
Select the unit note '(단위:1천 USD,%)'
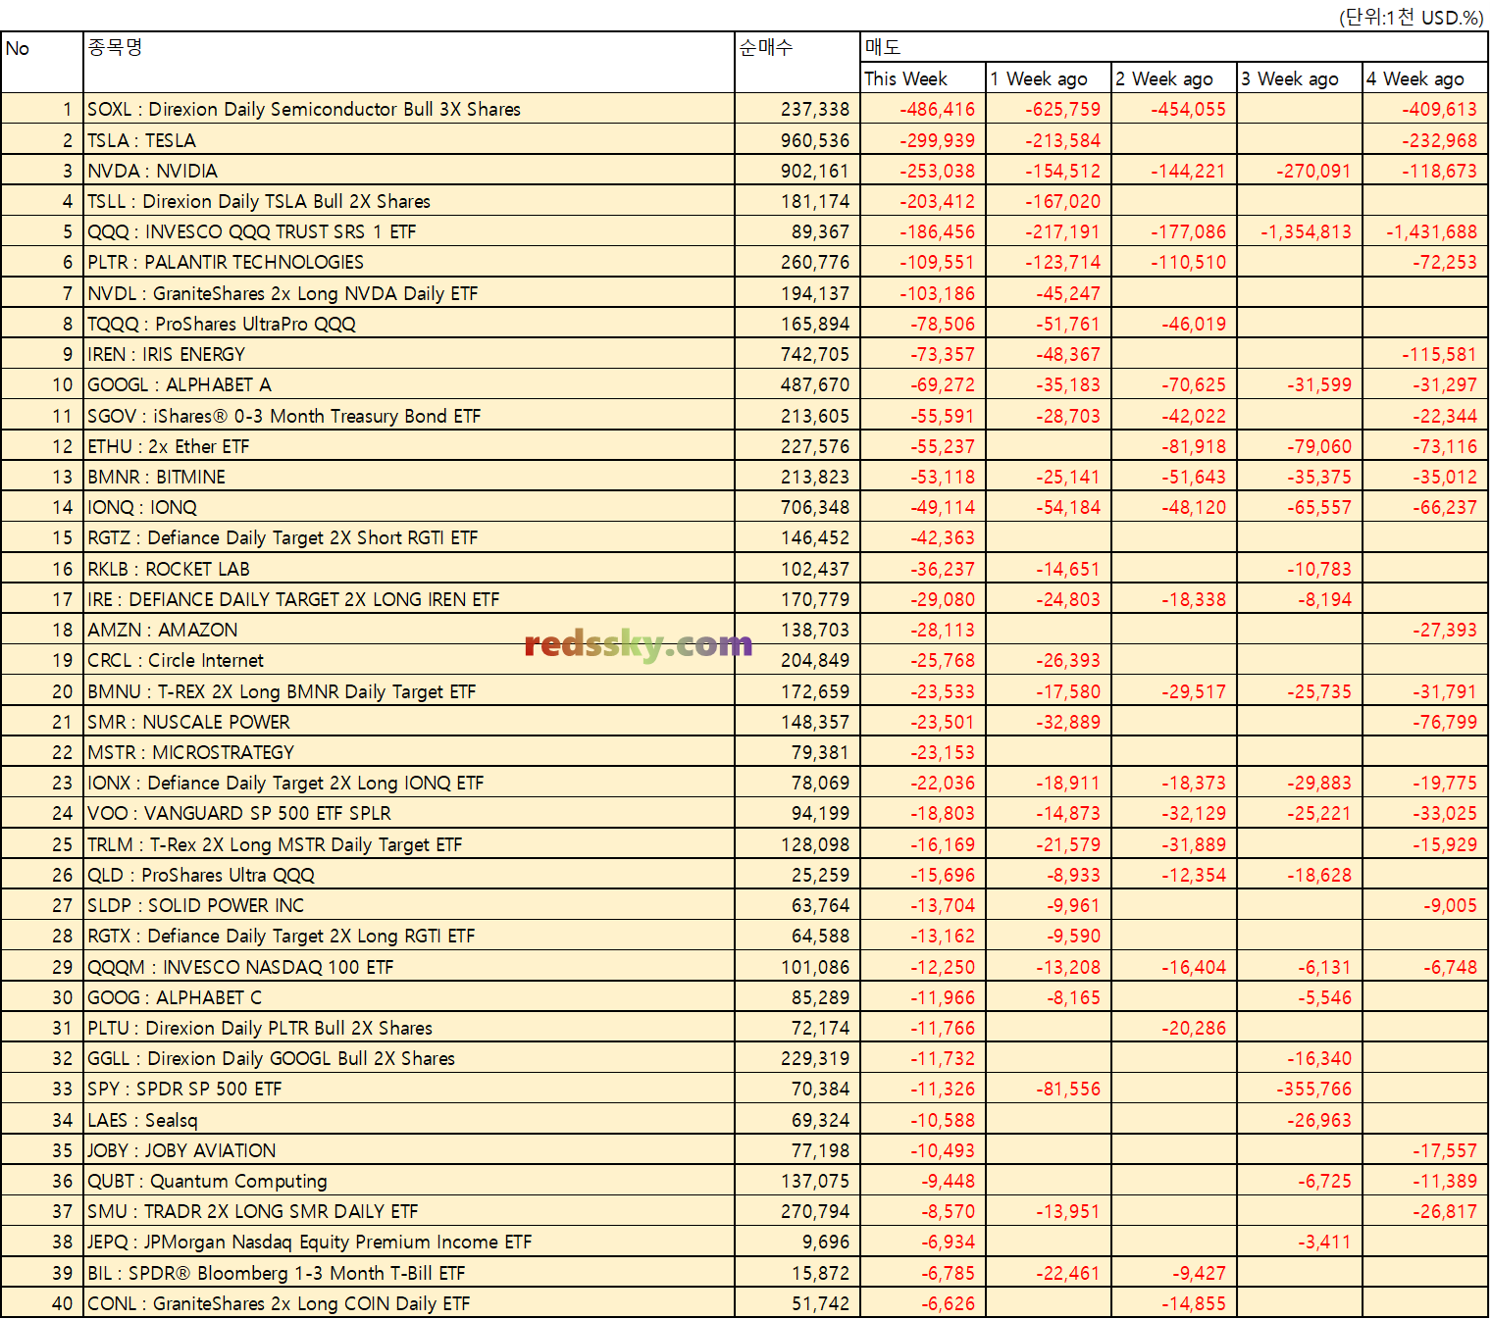click(x=1411, y=18)
